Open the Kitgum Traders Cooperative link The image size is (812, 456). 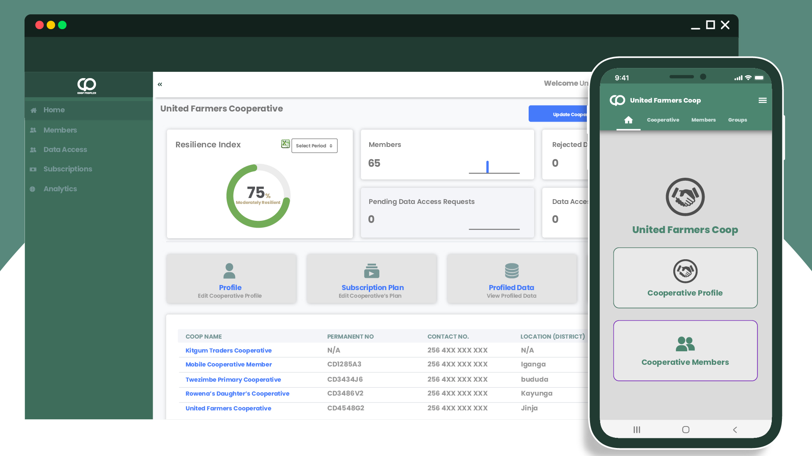(228, 350)
